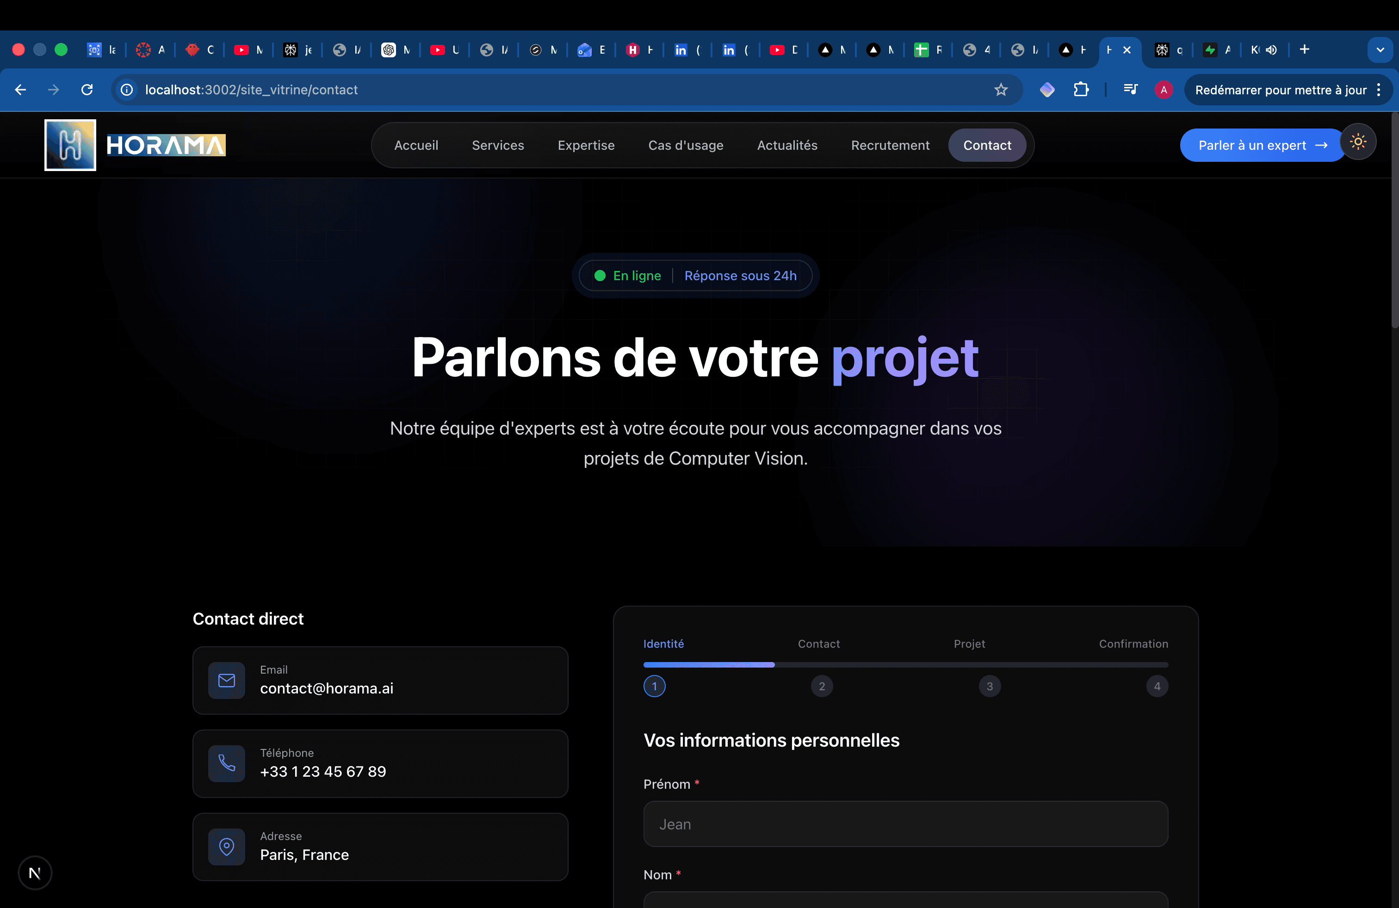This screenshot has width=1399, height=908.
Task: Select Services in the navigation bar
Action: click(x=498, y=145)
